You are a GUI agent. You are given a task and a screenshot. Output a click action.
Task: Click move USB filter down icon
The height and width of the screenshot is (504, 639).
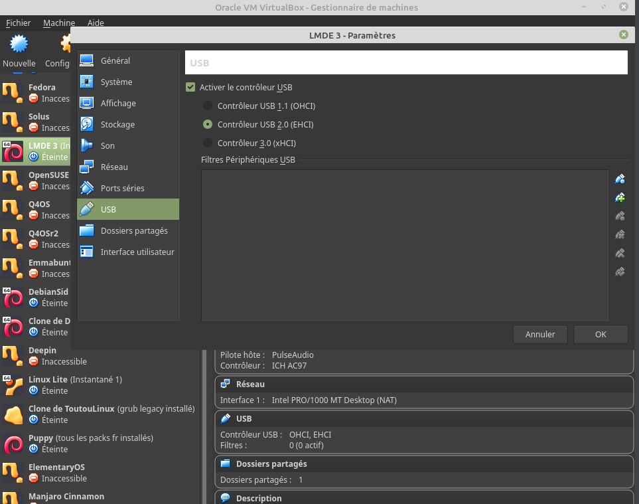[620, 272]
